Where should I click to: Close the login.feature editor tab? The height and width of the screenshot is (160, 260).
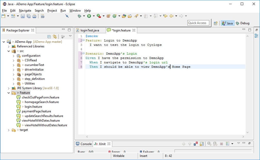click(134, 30)
